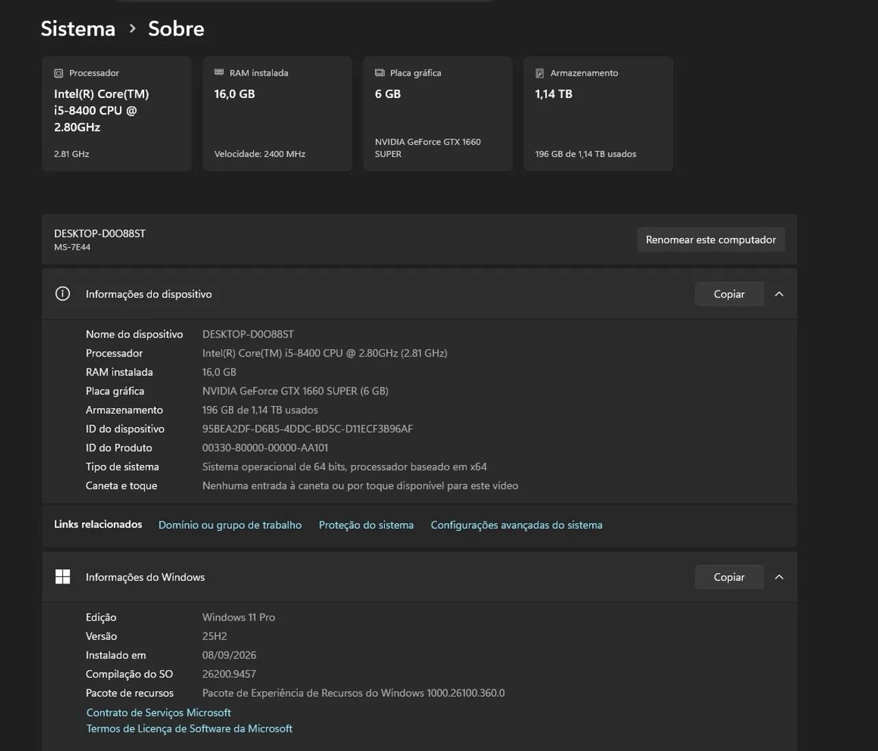Viewport: 878px width, 751px height.
Task: Click the device ID value 95BEA2DF-D6B5-4DDC-BD5C-D11ECF3B96AF
Action: (307, 429)
